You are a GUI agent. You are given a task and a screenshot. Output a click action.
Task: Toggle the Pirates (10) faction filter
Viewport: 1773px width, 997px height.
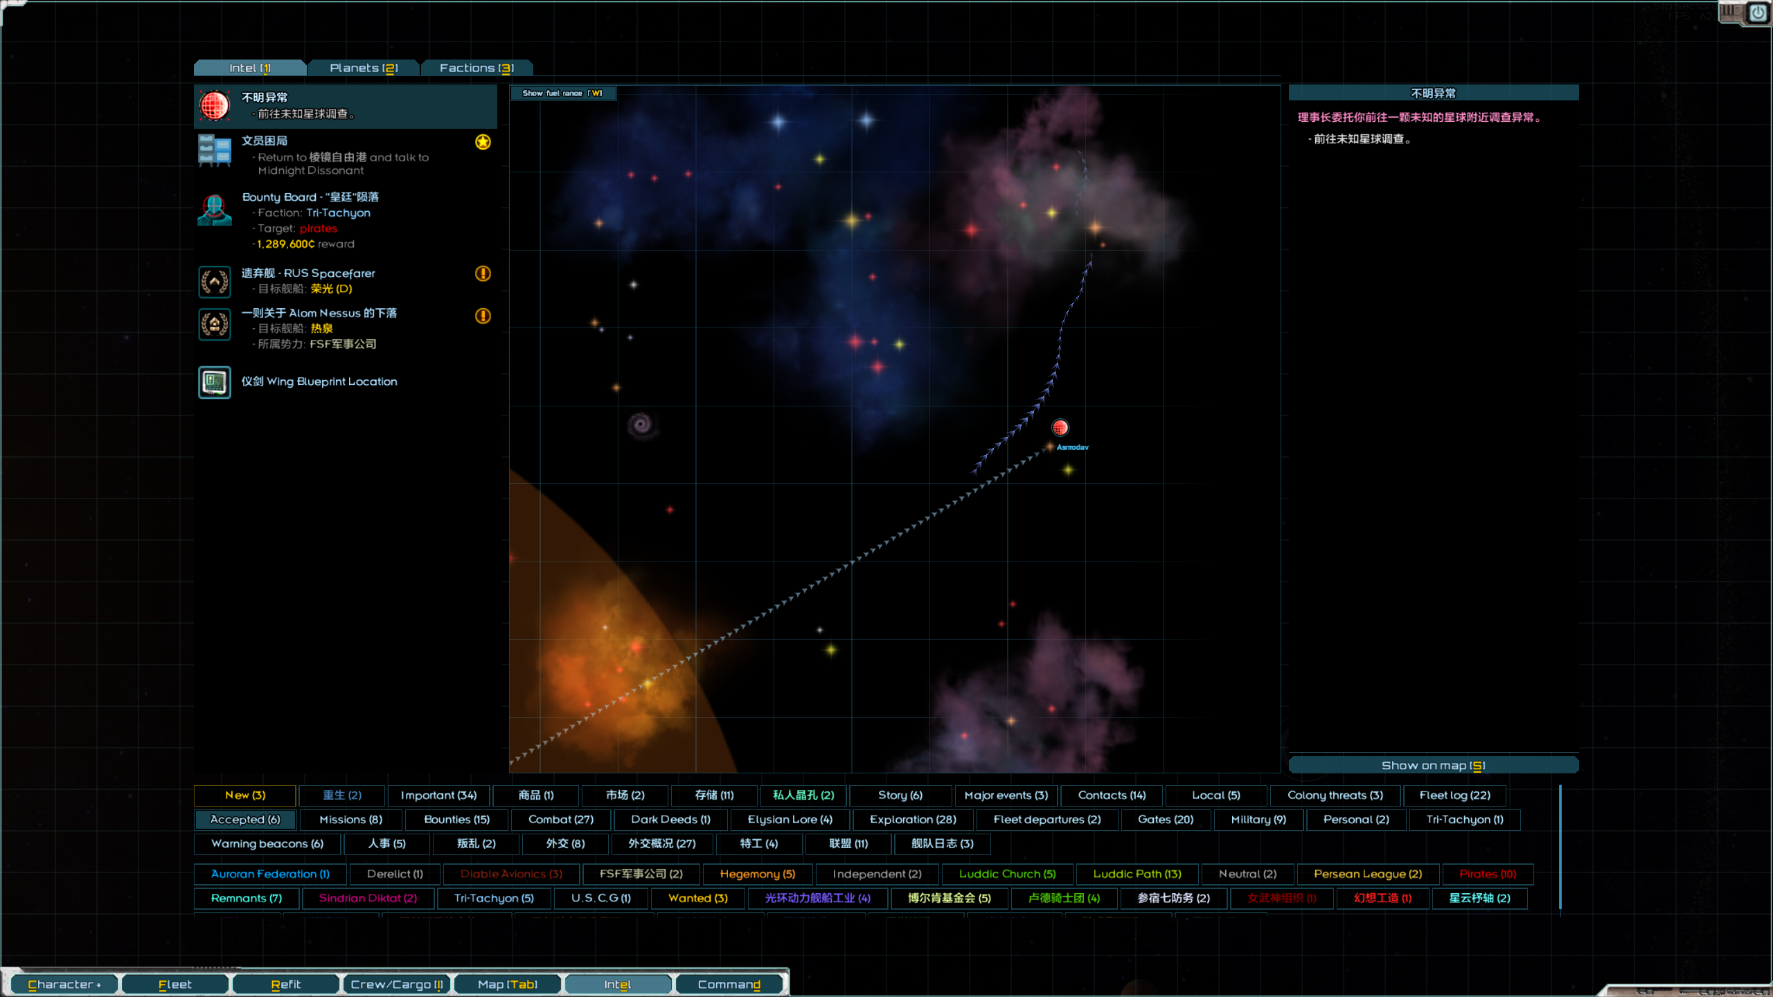[1488, 874]
